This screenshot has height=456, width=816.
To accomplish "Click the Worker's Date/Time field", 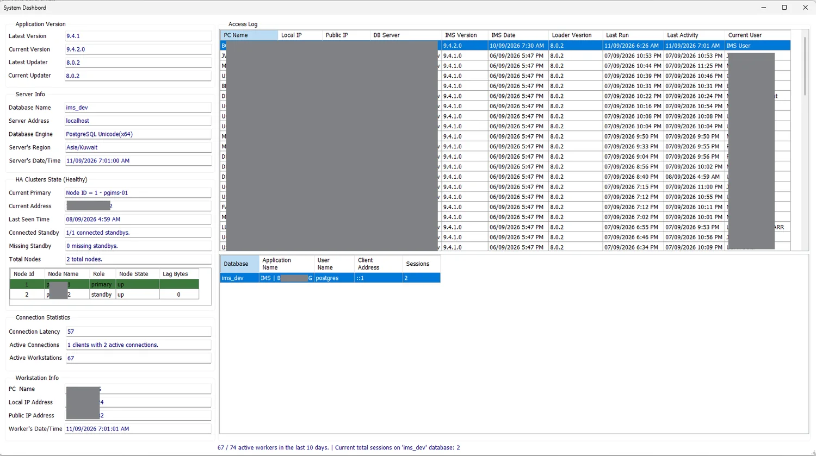I will (138, 429).
